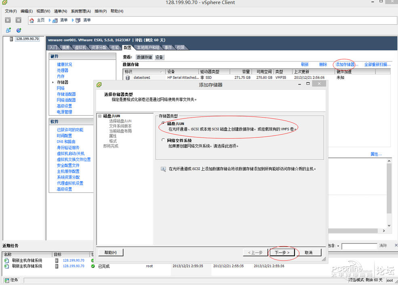Click the 下一步 button
The height and width of the screenshot is (285, 398).
[x=282, y=253]
